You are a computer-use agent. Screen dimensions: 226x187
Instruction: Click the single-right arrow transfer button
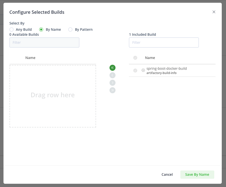click(113, 82)
